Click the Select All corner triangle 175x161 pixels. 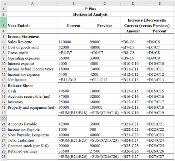4,3
